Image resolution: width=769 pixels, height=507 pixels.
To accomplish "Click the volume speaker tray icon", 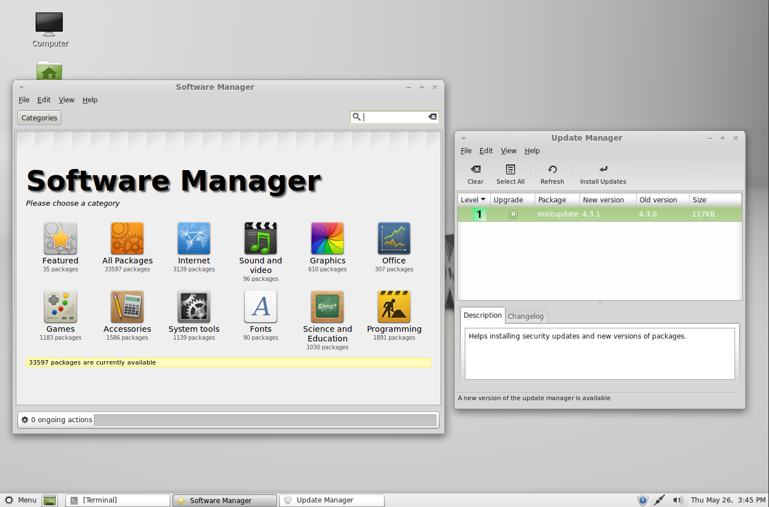I will tap(678, 500).
